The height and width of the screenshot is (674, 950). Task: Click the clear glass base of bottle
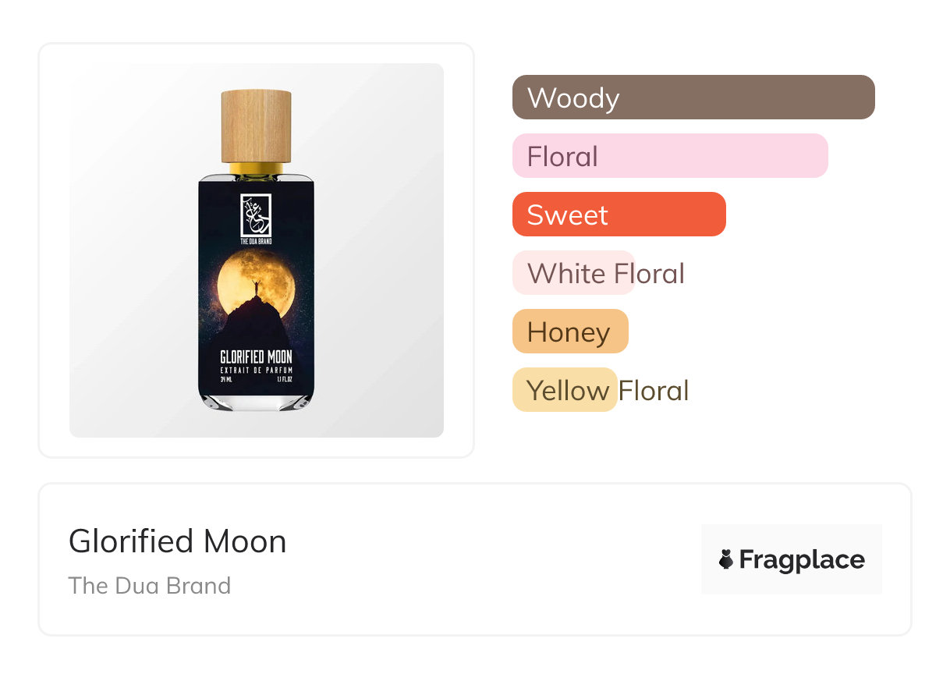pyautogui.click(x=257, y=401)
